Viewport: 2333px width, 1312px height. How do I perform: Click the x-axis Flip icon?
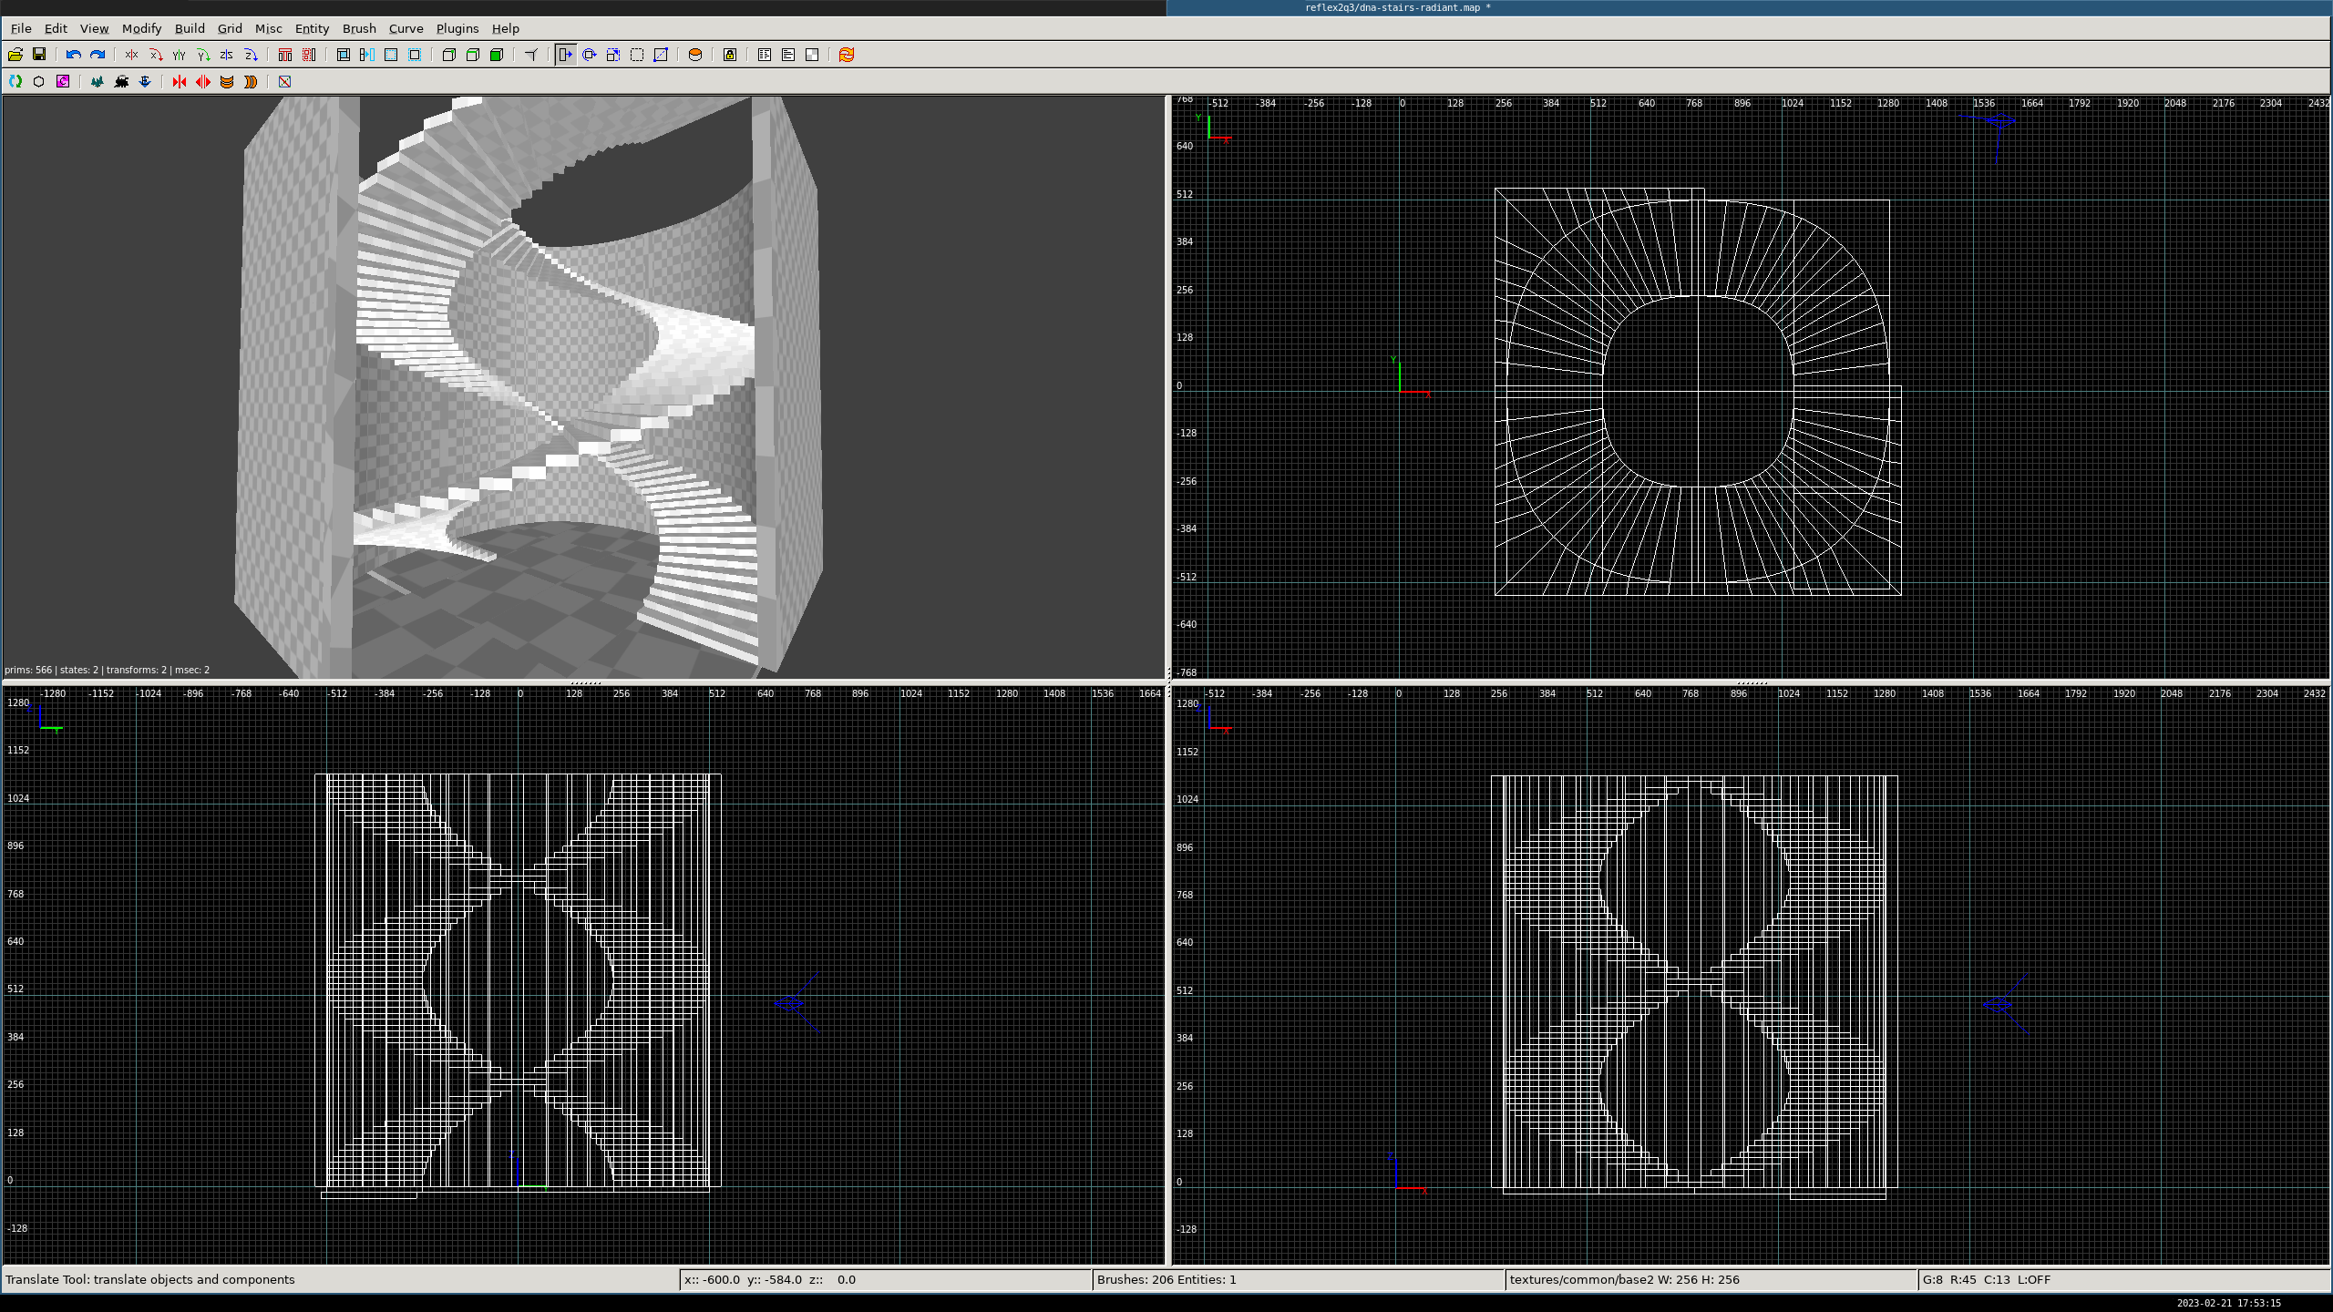click(x=132, y=55)
